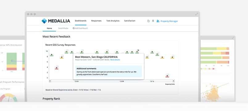
Task: Click the chart's right scroll arrow
Action: pos(173,81)
